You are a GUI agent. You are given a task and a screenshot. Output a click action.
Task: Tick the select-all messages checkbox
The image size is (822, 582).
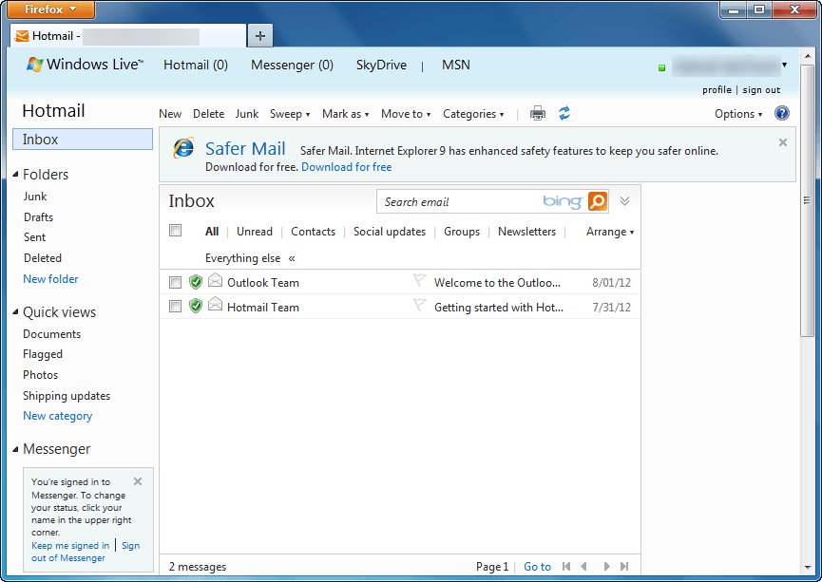point(175,231)
